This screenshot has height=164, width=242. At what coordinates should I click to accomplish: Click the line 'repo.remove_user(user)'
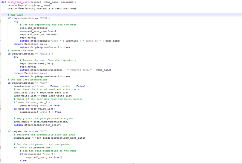click(36, 63)
